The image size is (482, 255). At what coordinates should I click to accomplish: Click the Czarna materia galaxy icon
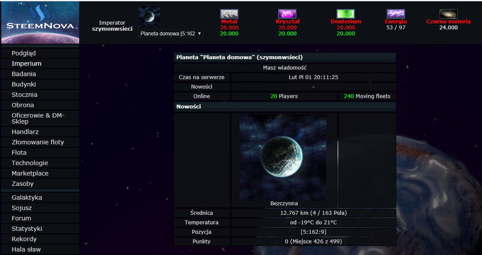(x=449, y=14)
